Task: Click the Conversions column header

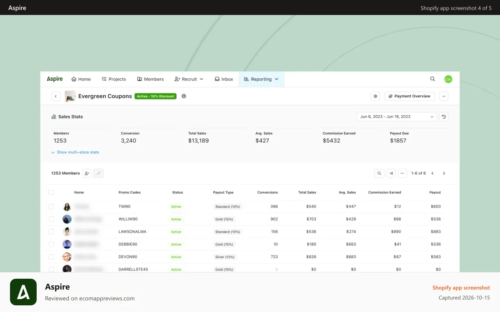Action: click(267, 193)
